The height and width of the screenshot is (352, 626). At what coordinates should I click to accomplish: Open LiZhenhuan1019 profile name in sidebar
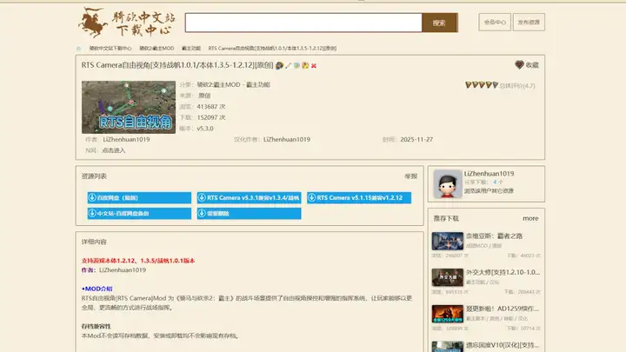point(489,174)
